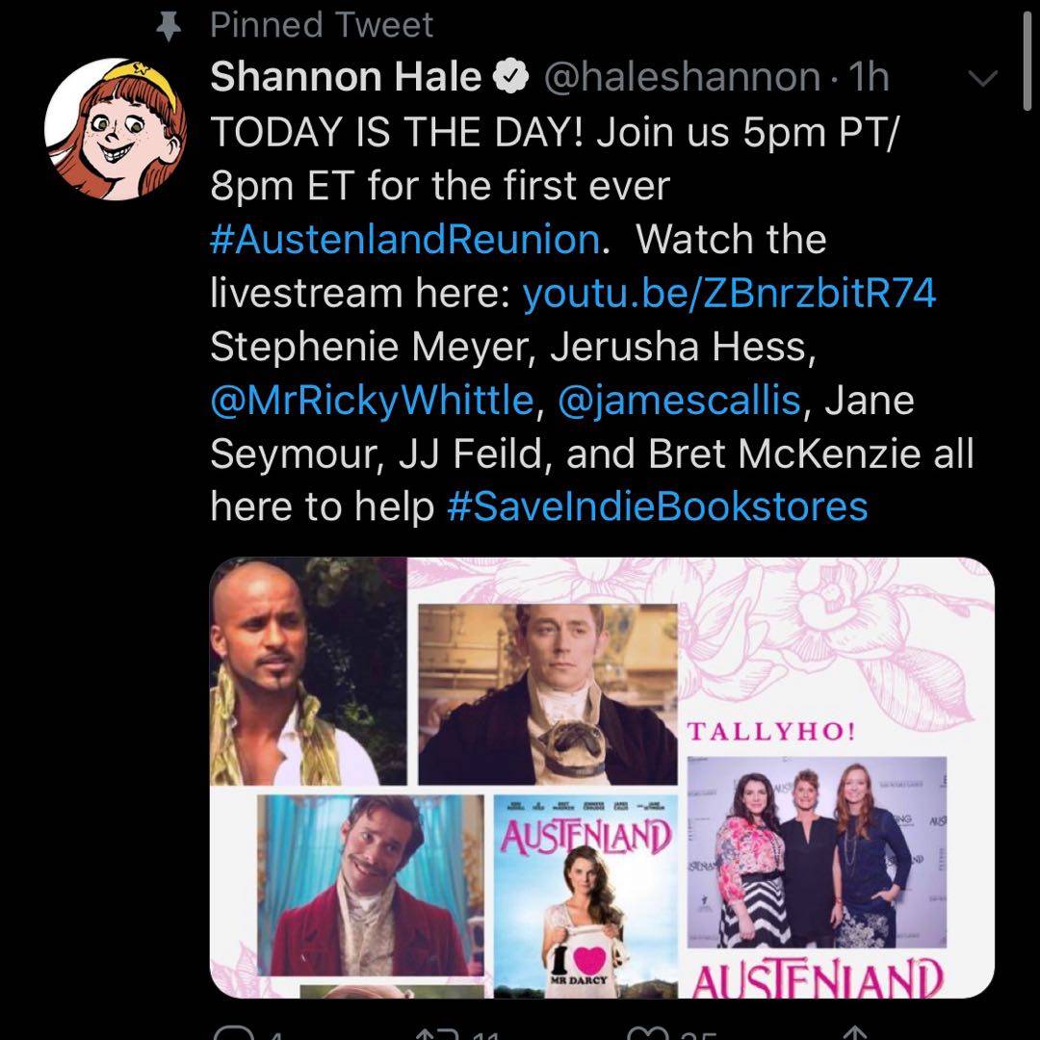Tap the #SaveIndieBookstores hashtag
1040x1040 pixels.
[658, 507]
